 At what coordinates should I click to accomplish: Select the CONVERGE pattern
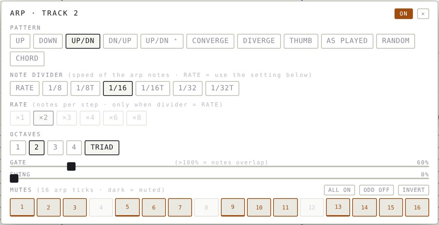[210, 41]
